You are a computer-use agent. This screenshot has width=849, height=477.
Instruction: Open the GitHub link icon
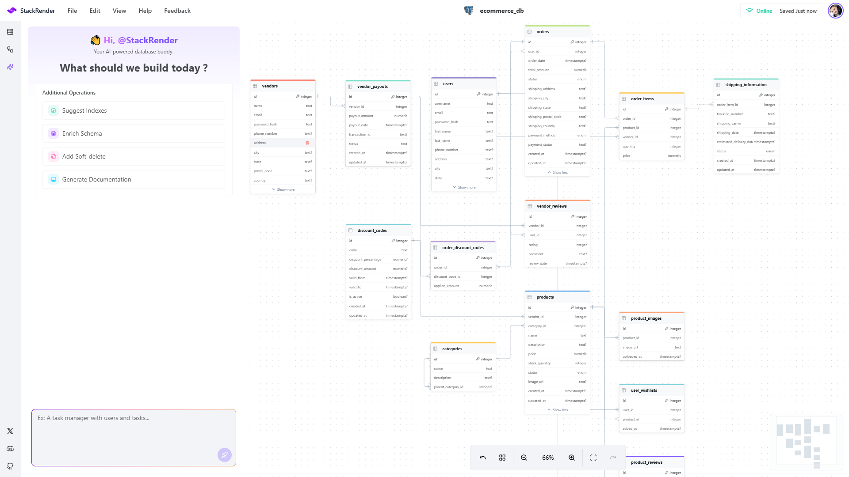pyautogui.click(x=10, y=466)
